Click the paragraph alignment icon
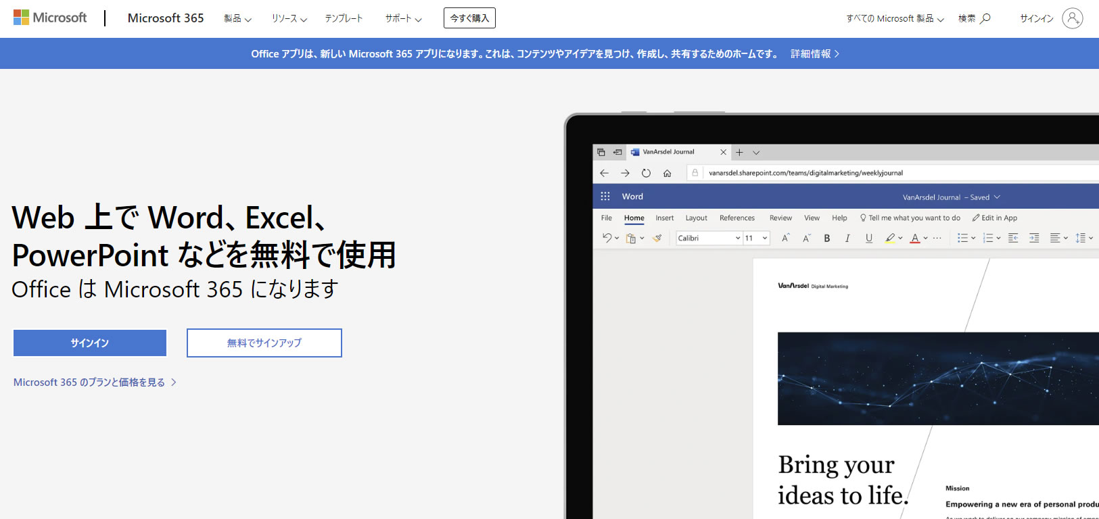1099x519 pixels. pyautogui.click(x=1055, y=238)
